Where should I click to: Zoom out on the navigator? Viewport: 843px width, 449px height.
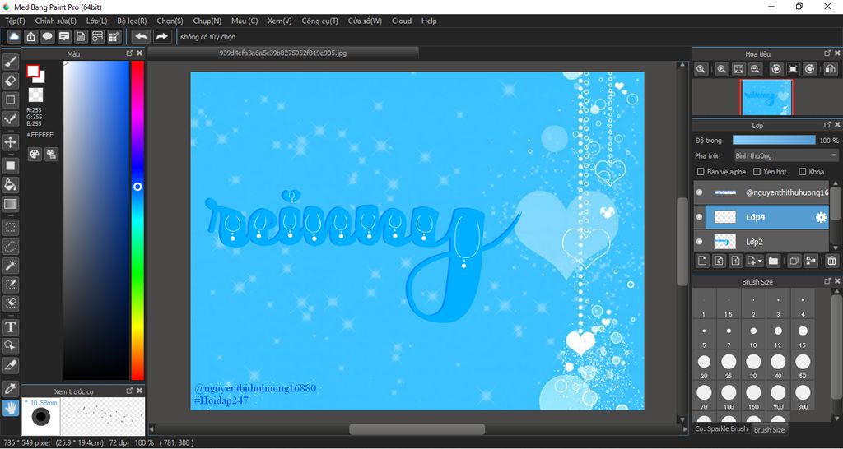click(756, 69)
